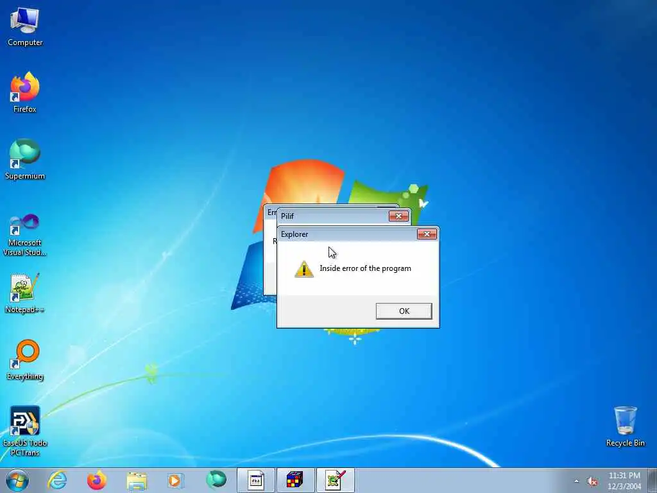Open the Computer desktop icon
Image resolution: width=657 pixels, height=493 pixels.
tap(25, 26)
